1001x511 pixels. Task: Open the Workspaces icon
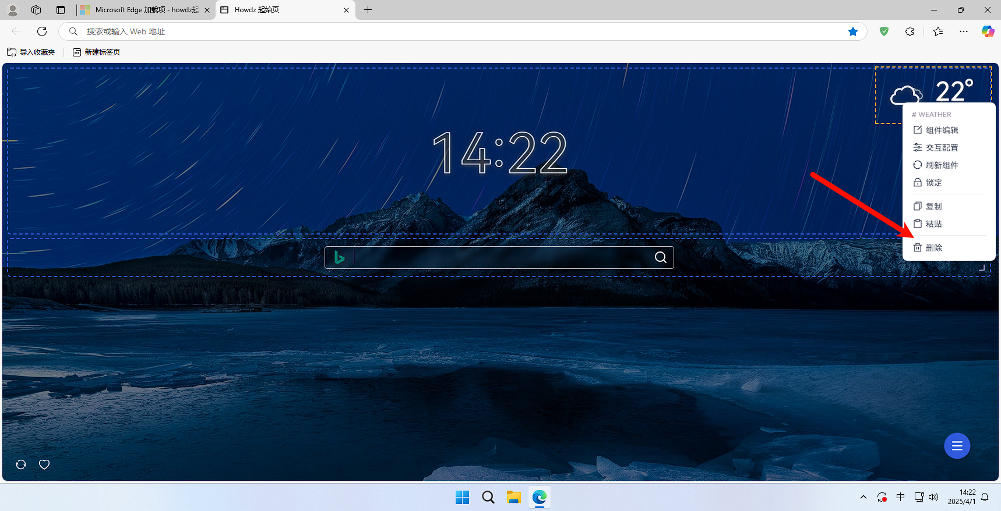point(36,10)
